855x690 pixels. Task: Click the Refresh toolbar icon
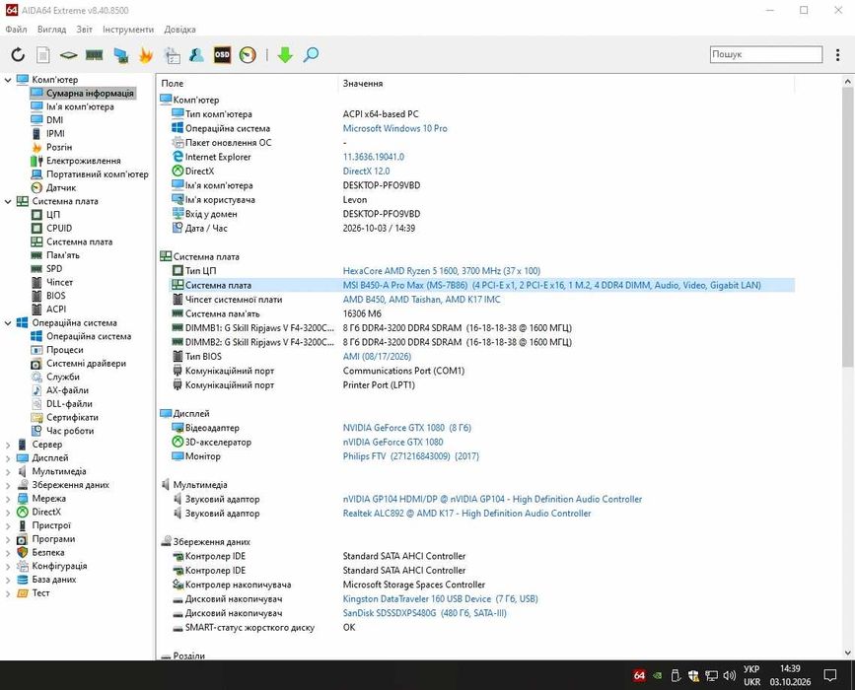tap(18, 54)
